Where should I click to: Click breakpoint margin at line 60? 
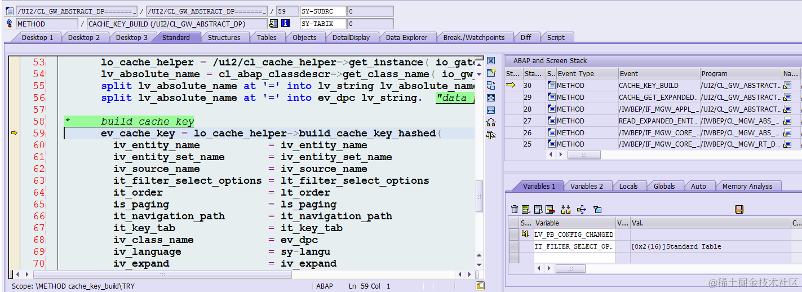14,145
